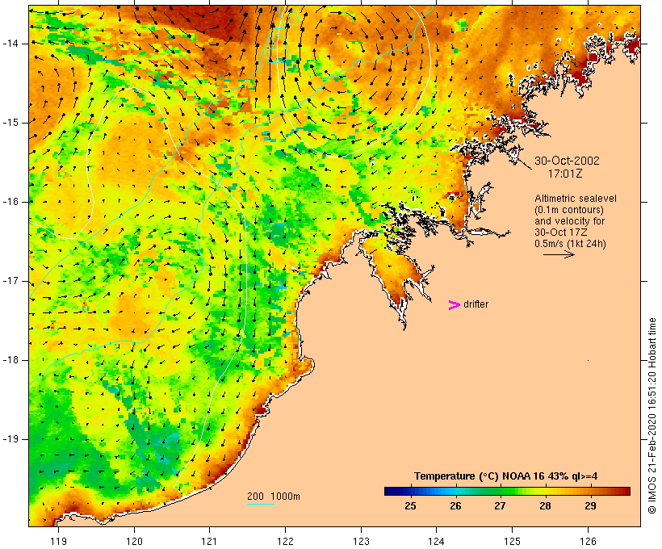Click the longitude label '126'
This screenshot has width=662, height=549.
(588, 541)
